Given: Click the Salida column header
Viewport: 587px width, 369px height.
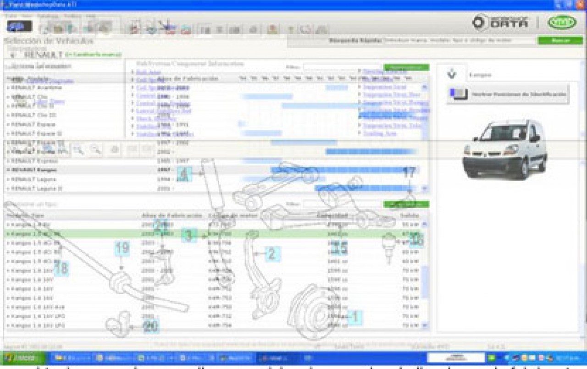Looking at the screenshot, I should (410, 215).
